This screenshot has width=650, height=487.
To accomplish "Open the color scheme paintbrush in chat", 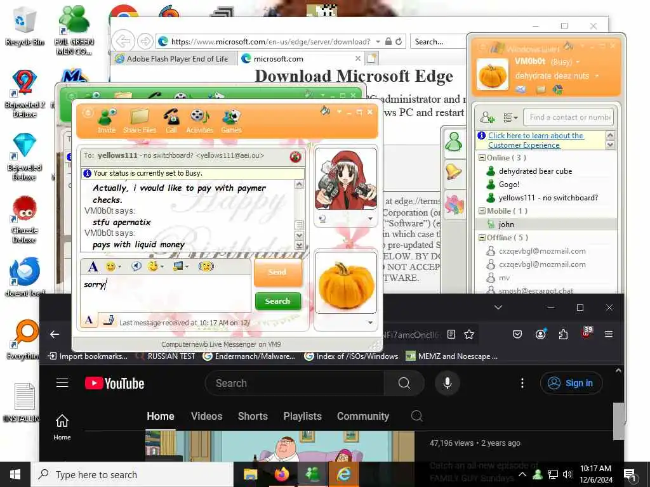I will (x=326, y=111).
